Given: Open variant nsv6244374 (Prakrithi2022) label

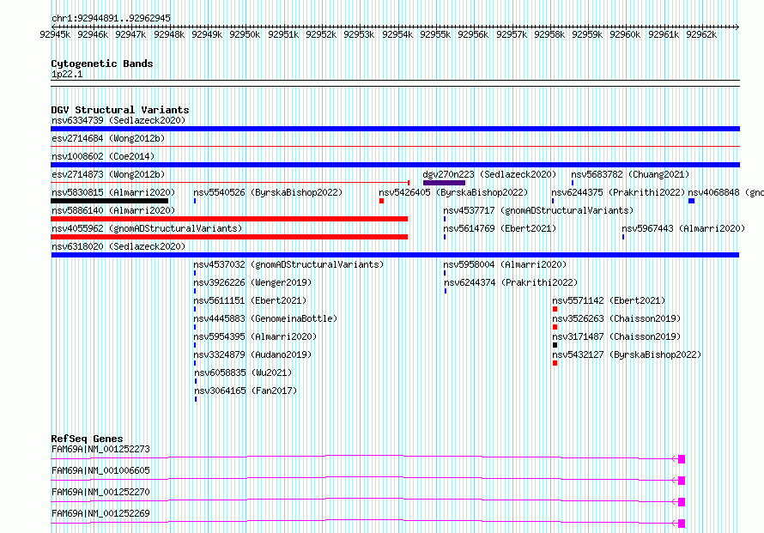Looking at the screenshot, I should (510, 282).
